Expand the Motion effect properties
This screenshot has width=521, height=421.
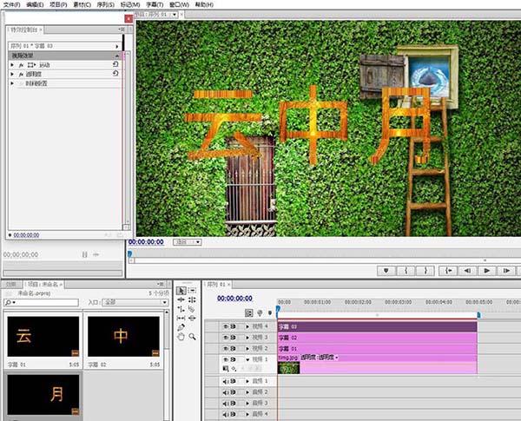(12, 65)
